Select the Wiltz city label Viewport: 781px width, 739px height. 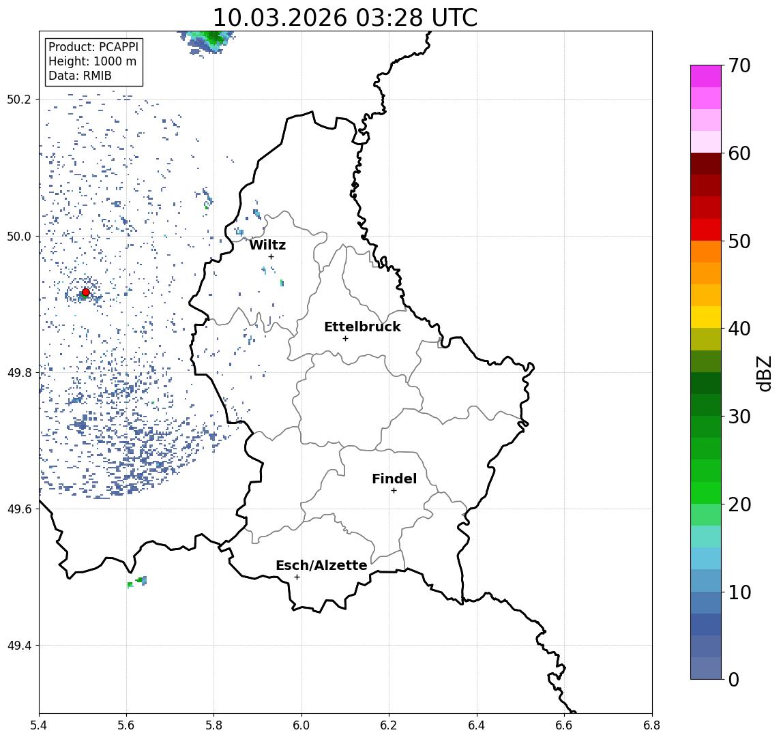pos(267,245)
